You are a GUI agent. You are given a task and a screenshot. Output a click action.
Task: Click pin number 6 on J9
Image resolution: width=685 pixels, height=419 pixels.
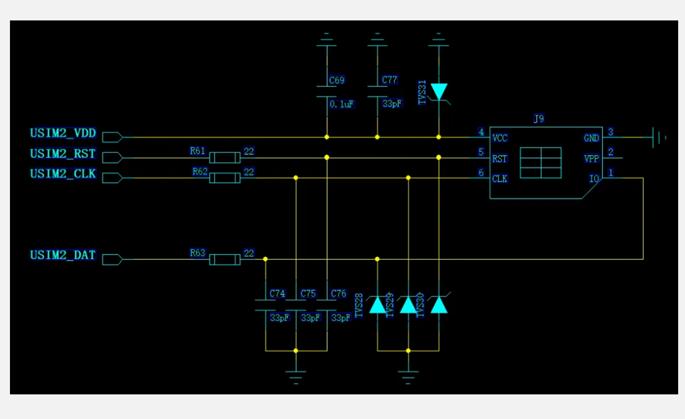pos(481,172)
